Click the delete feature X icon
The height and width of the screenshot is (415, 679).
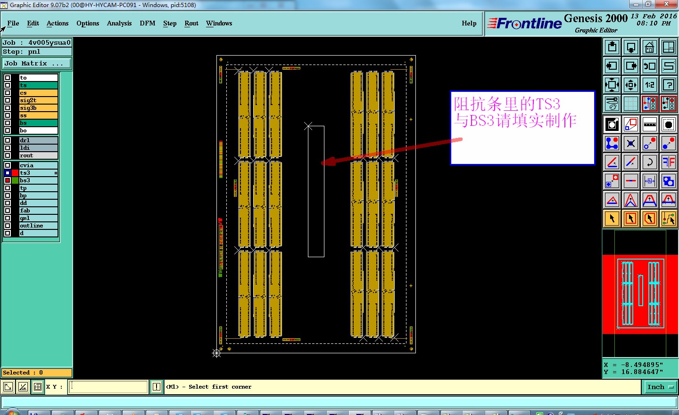pos(631,143)
